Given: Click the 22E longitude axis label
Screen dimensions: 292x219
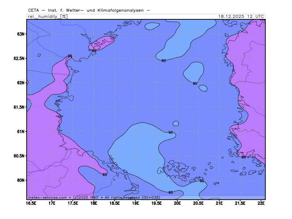Looking at the screenshot, I should (x=261, y=203).
